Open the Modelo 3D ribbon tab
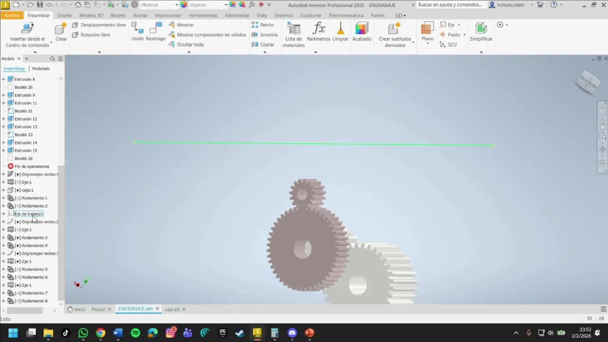Screen dimensions: 608x342 pos(91,15)
